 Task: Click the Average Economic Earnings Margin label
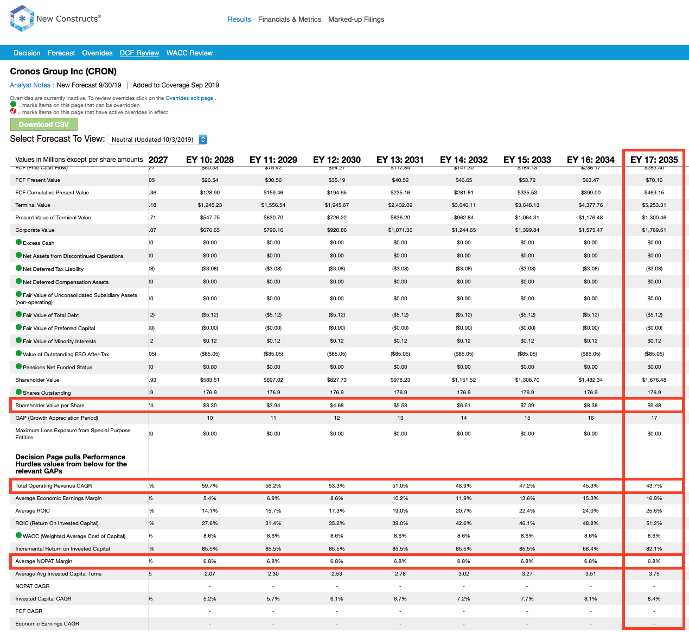[59, 498]
